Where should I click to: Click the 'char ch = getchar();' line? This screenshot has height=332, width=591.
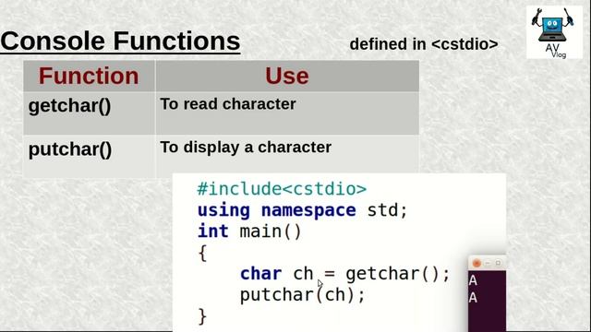click(x=344, y=274)
